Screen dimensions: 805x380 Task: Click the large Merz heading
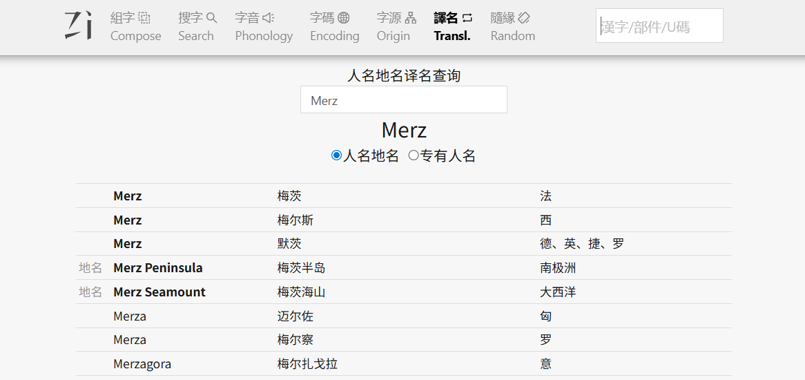404,130
